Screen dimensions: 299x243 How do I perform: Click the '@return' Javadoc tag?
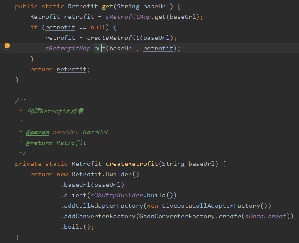[39, 143]
